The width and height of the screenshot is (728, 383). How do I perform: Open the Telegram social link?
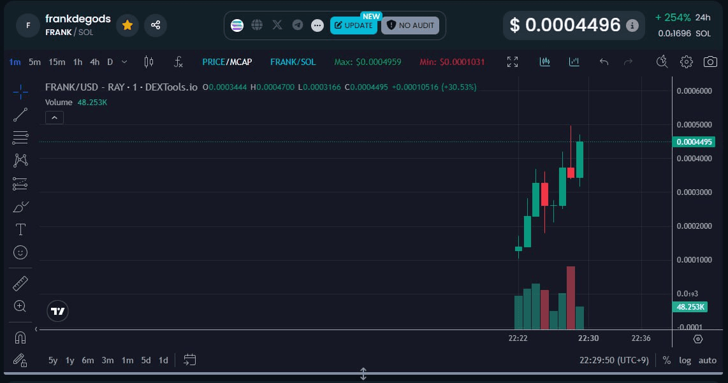(297, 25)
